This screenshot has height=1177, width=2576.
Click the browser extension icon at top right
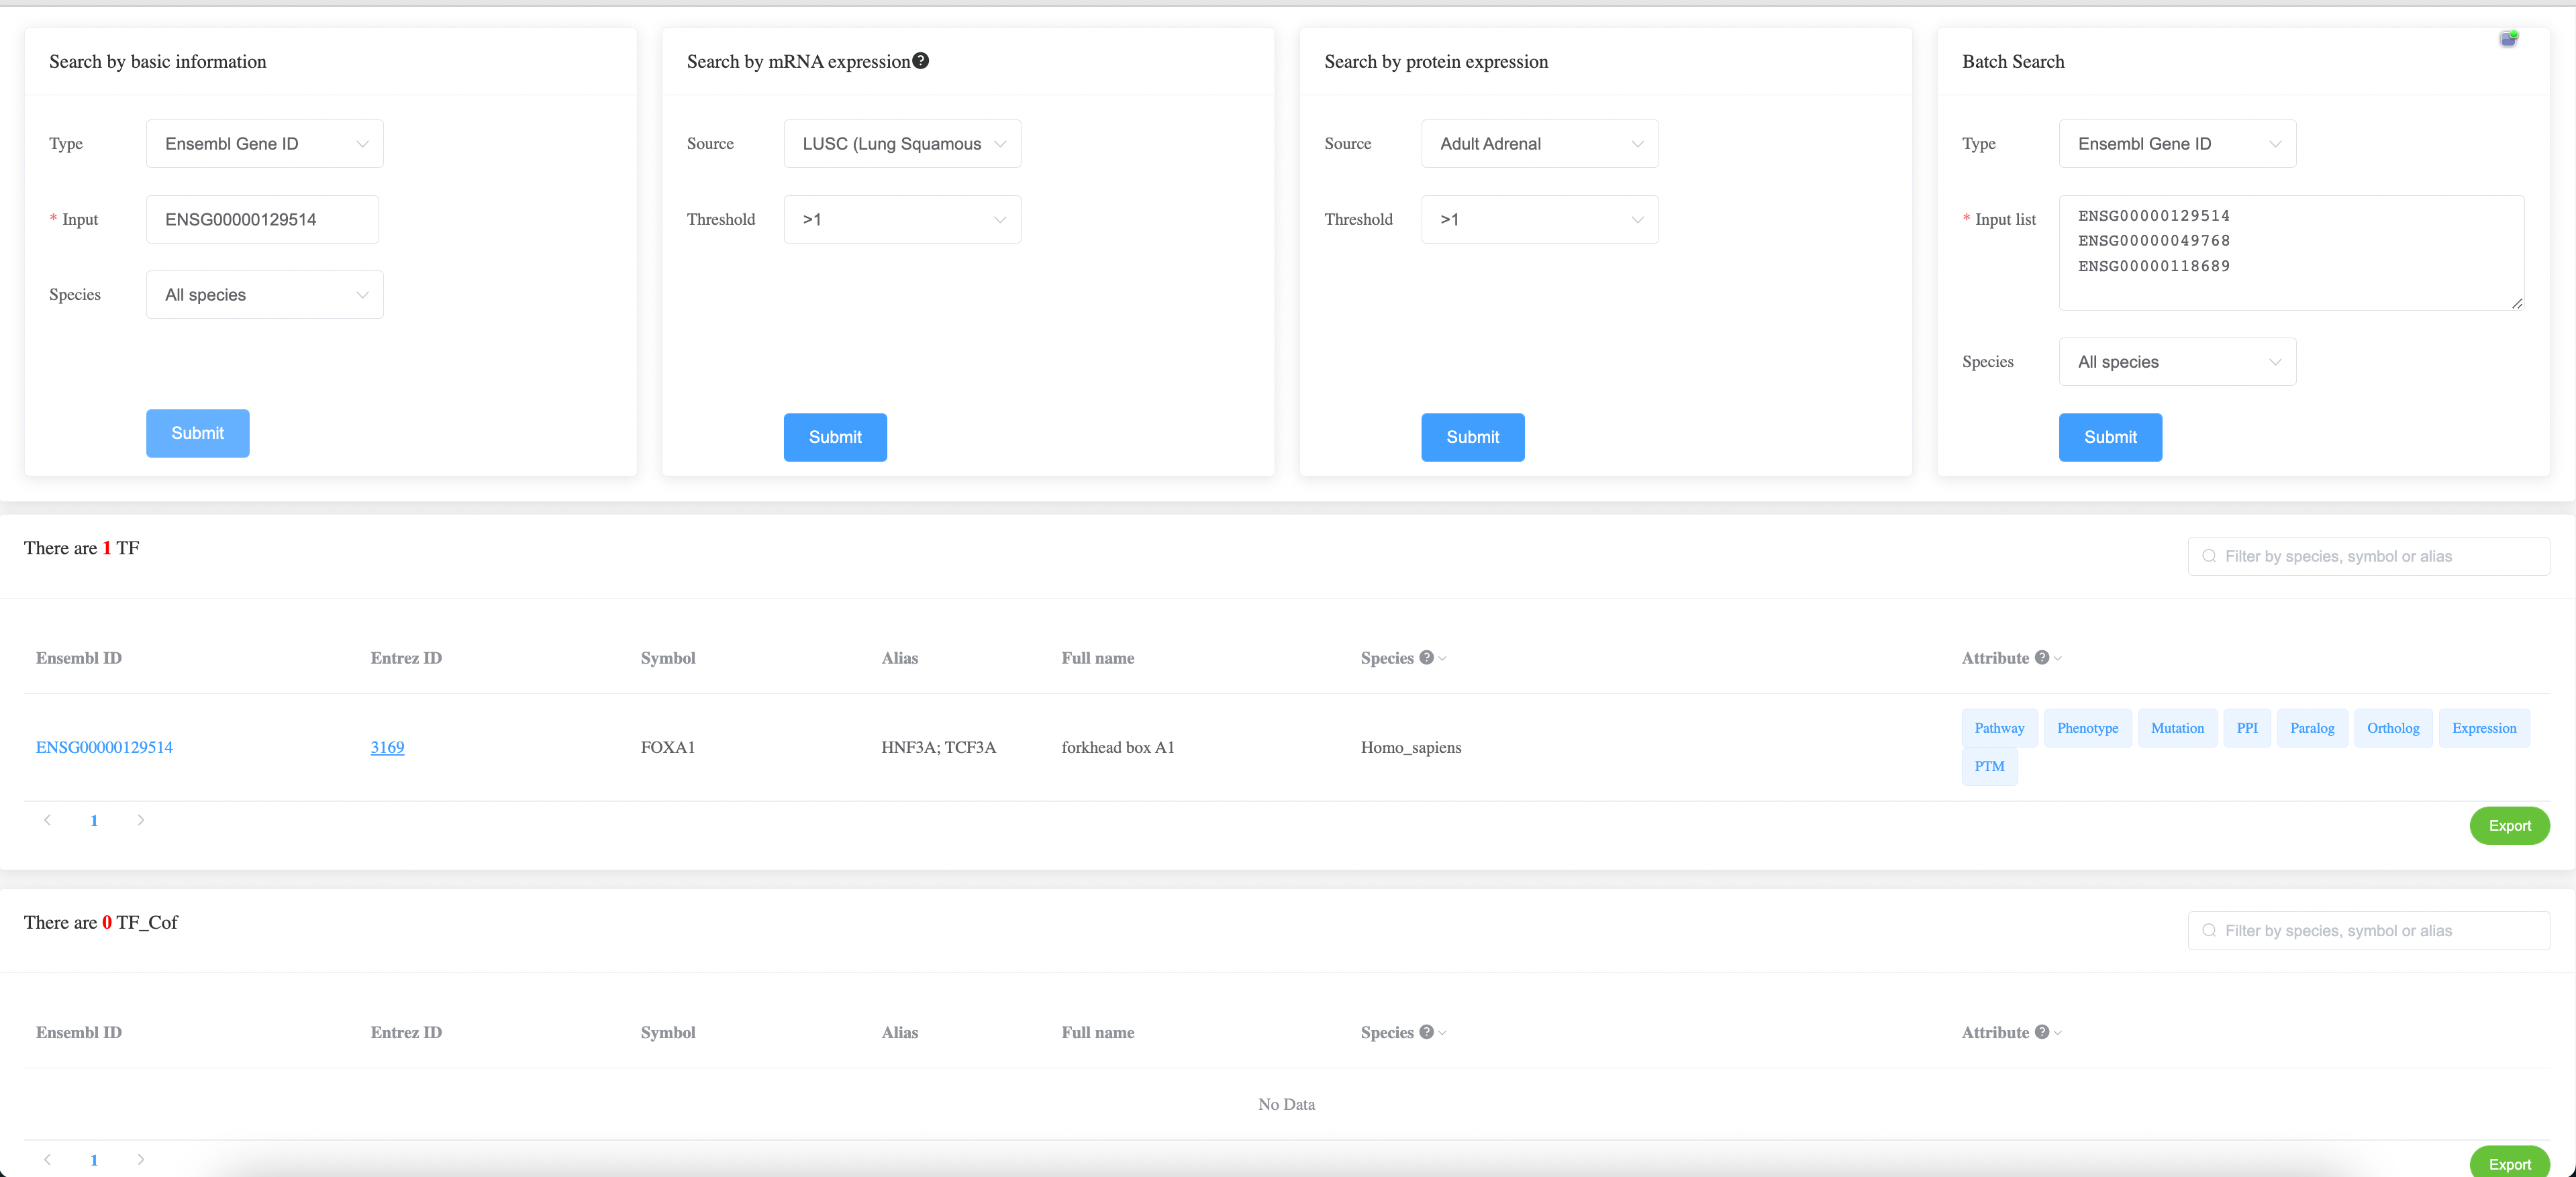2508,39
